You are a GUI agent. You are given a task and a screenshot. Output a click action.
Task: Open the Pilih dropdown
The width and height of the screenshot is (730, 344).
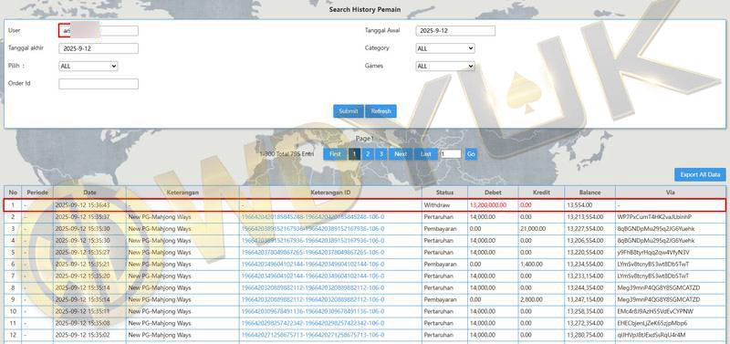point(89,66)
